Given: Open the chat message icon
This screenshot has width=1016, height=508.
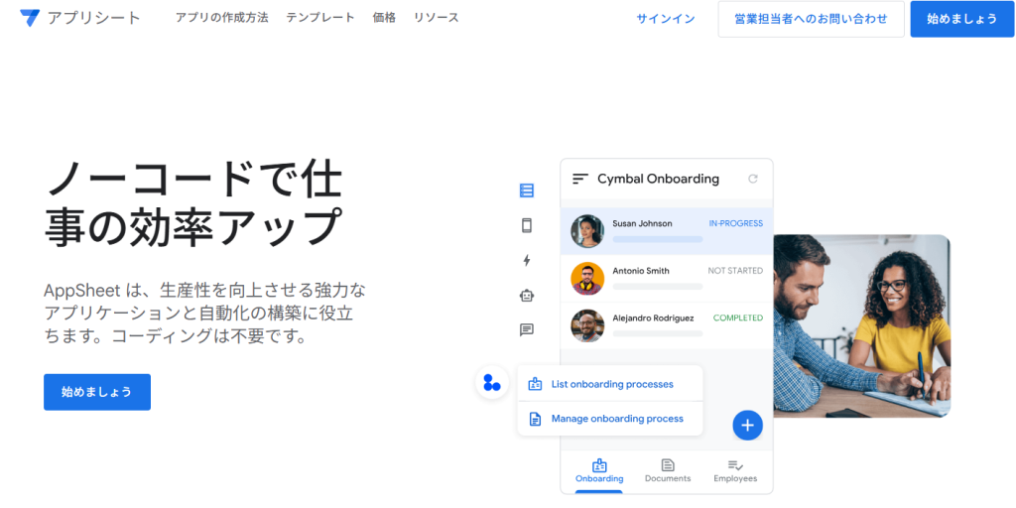Looking at the screenshot, I should (x=527, y=329).
